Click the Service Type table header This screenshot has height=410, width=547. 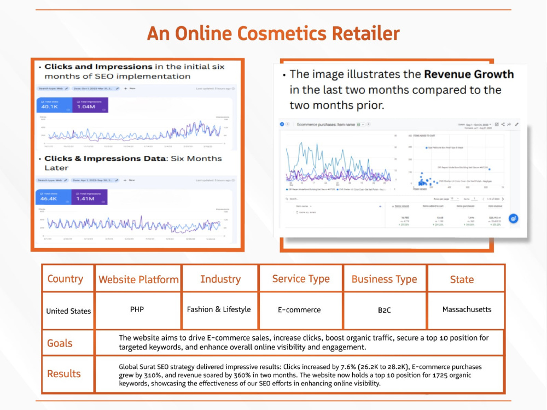(301, 279)
